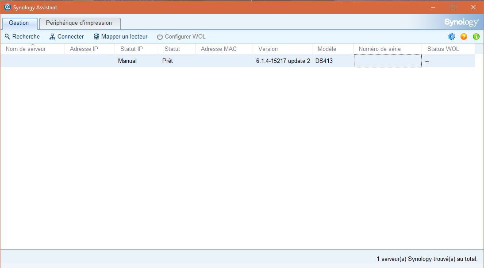Sort by Status WOL column header
Screen dimensions: 484x268
tap(448, 49)
